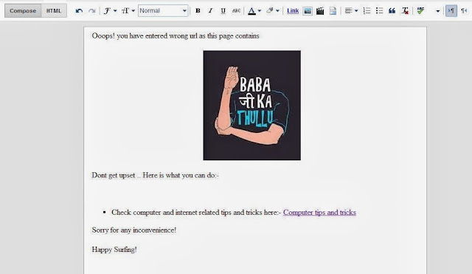The image size is (472, 274).
Task: Click the bullet text 'Check computer and internet related tips'
Action: tap(196, 212)
